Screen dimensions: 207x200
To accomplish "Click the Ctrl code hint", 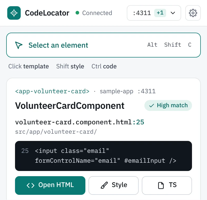I will 104,66.
